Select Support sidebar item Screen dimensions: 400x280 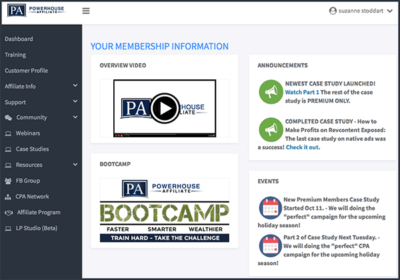click(15, 102)
